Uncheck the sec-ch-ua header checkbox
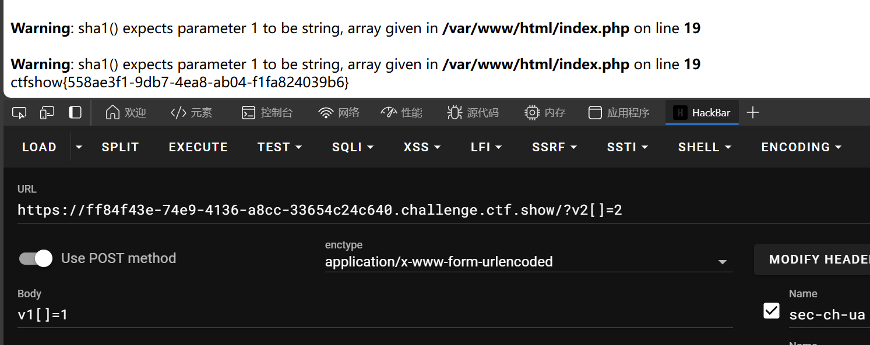870x345 pixels. point(772,311)
